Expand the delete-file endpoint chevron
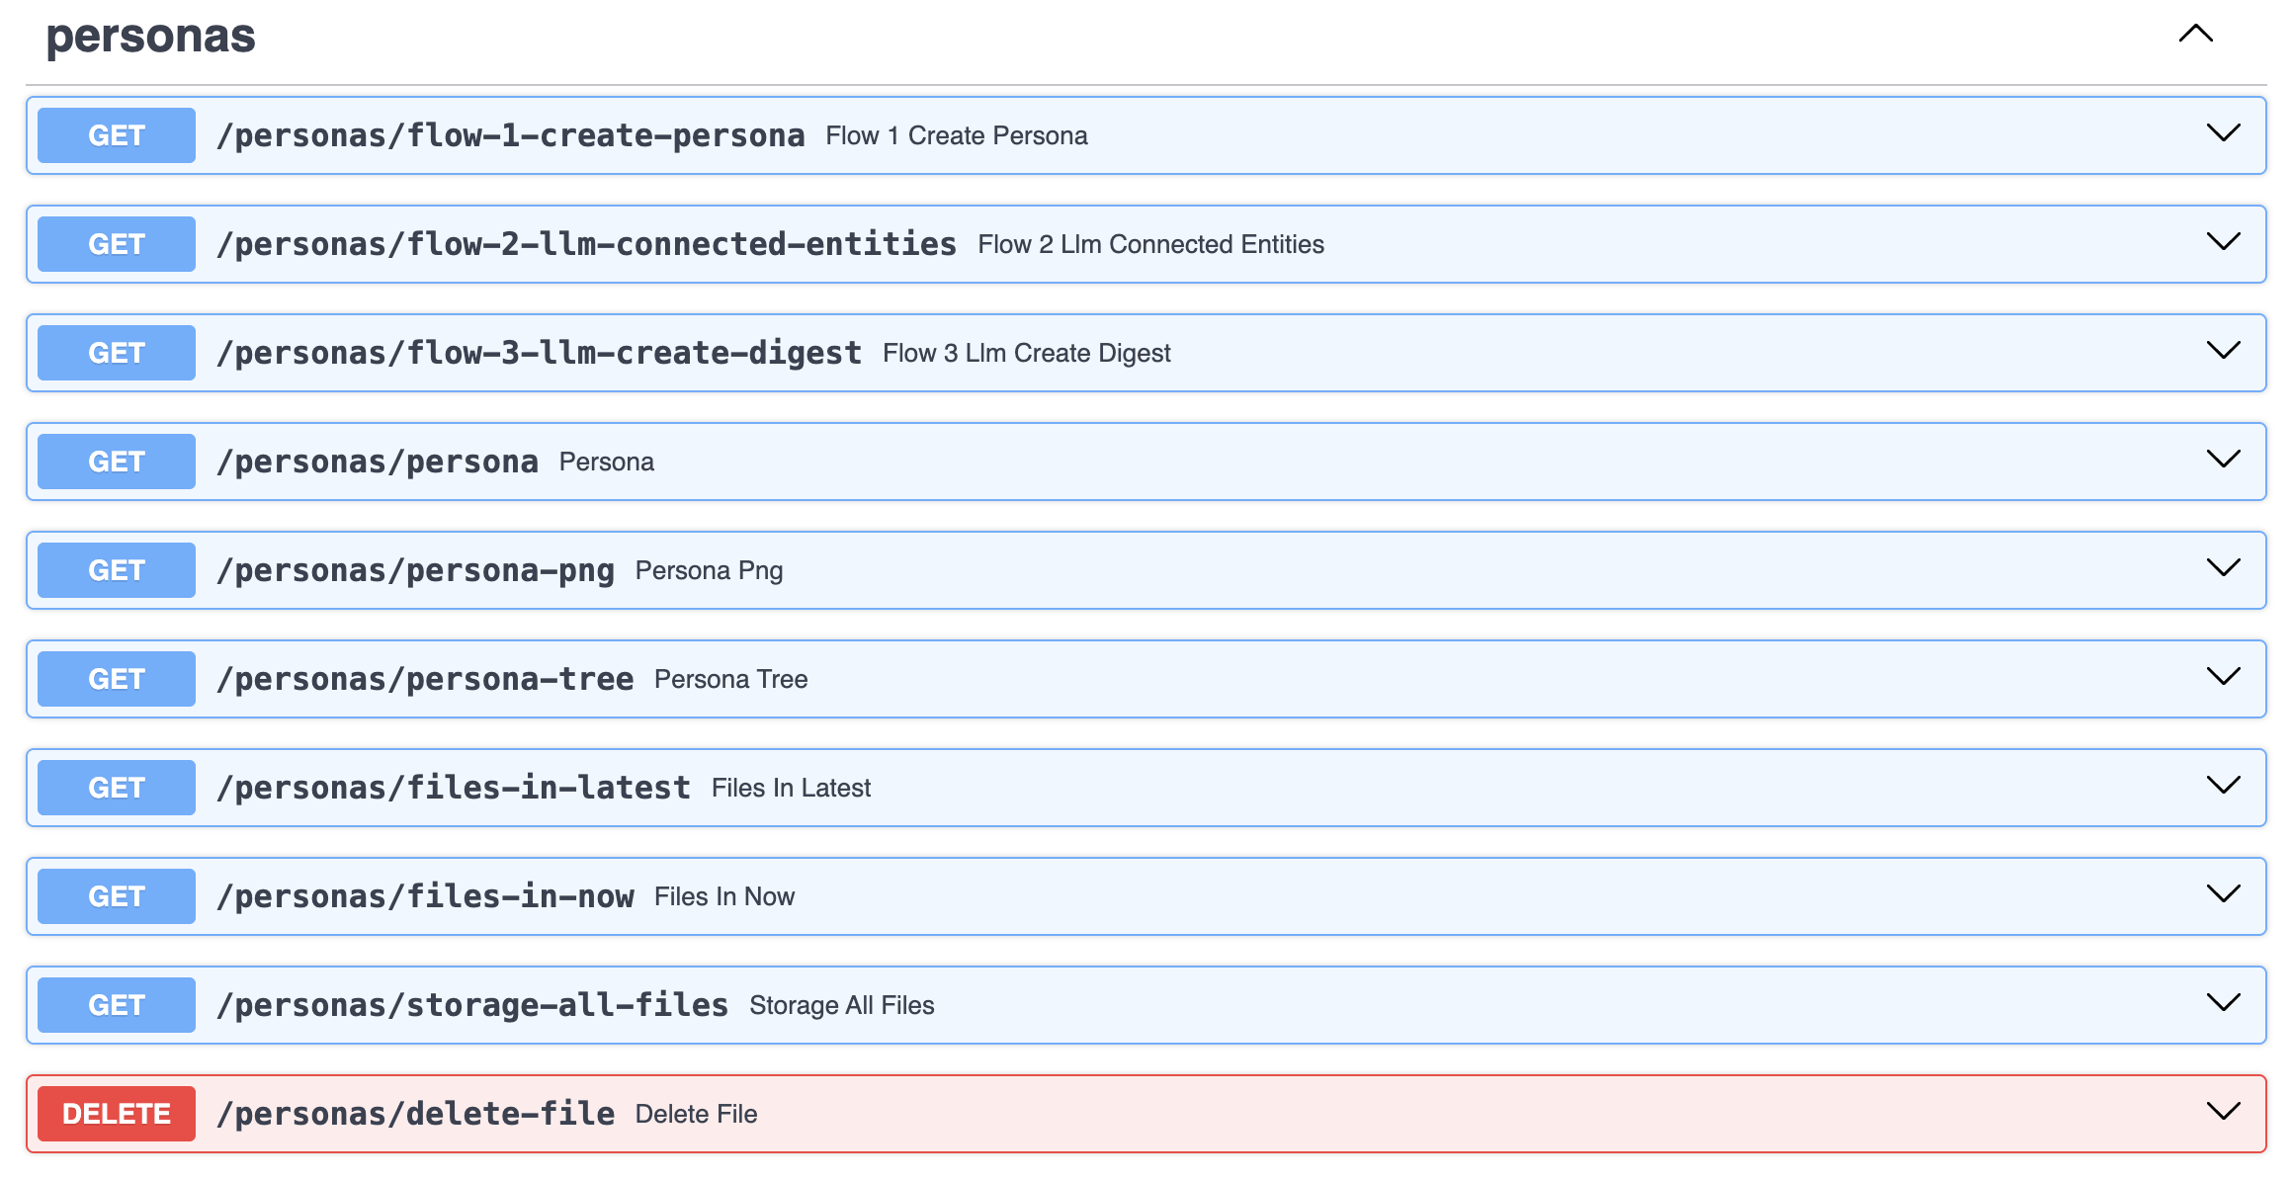 coord(2223,1112)
